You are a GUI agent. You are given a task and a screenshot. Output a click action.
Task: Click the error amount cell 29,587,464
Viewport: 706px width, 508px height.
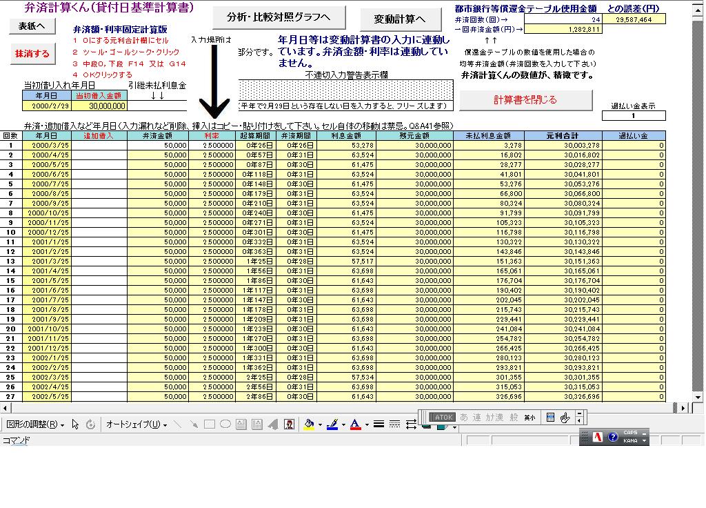(634, 19)
